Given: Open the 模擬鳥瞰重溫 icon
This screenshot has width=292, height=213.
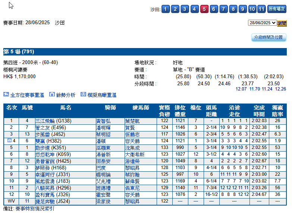Looking at the screenshot, I should (x=83, y=95).
